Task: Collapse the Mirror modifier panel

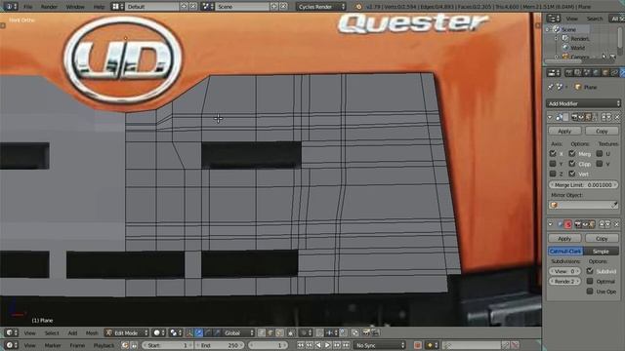Action: coord(550,117)
